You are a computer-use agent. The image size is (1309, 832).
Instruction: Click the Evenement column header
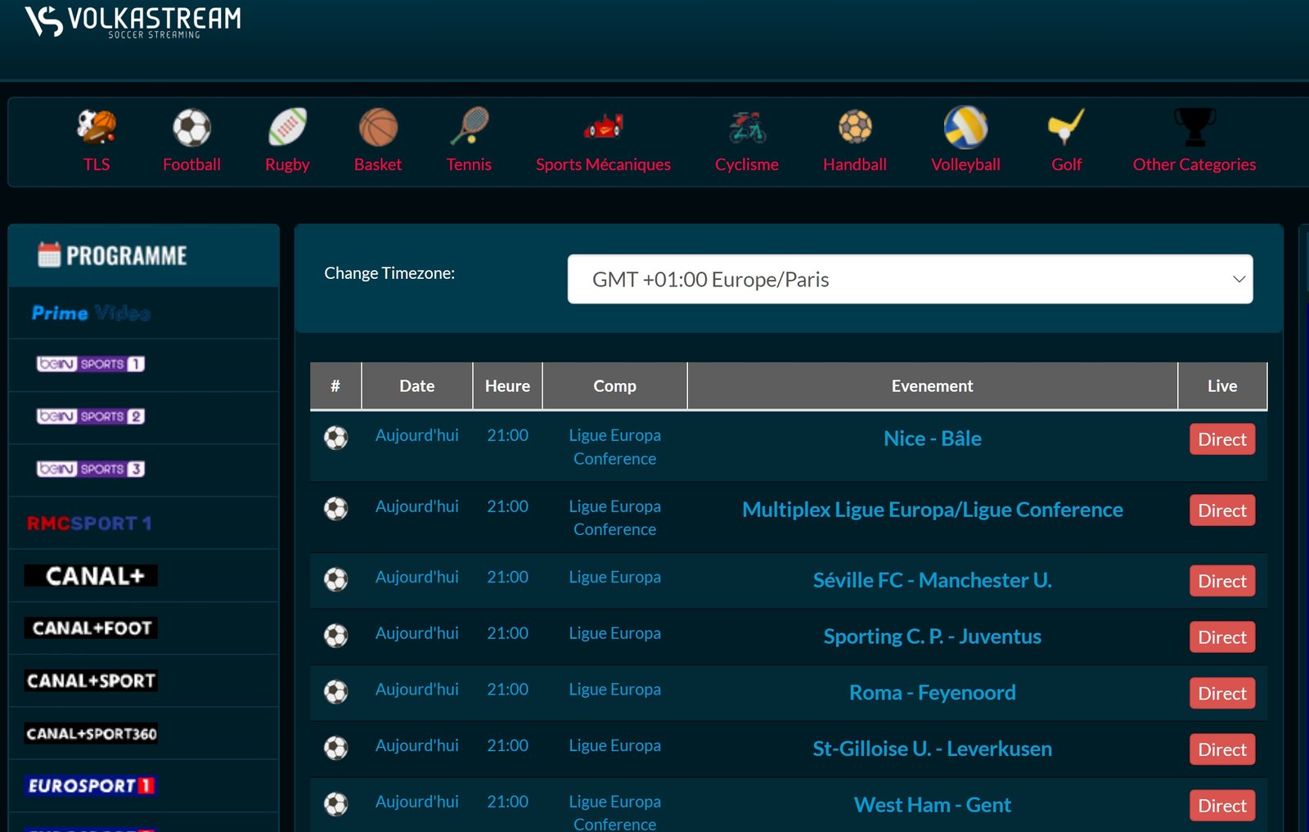933,386
